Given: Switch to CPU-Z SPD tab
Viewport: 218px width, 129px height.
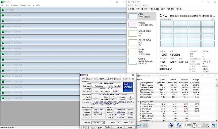Looking at the screenshot, I should click(x=112, y=79).
